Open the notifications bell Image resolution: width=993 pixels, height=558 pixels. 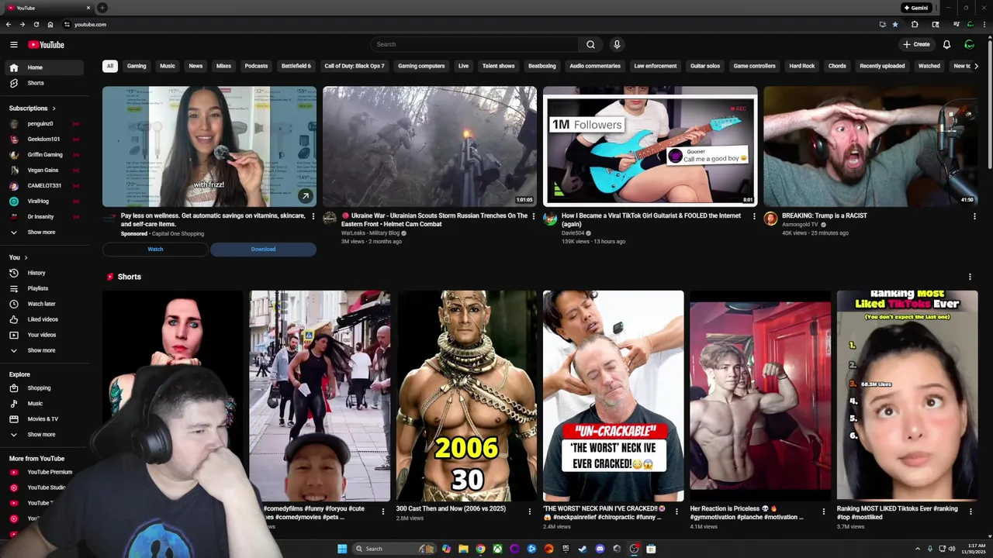pos(946,44)
